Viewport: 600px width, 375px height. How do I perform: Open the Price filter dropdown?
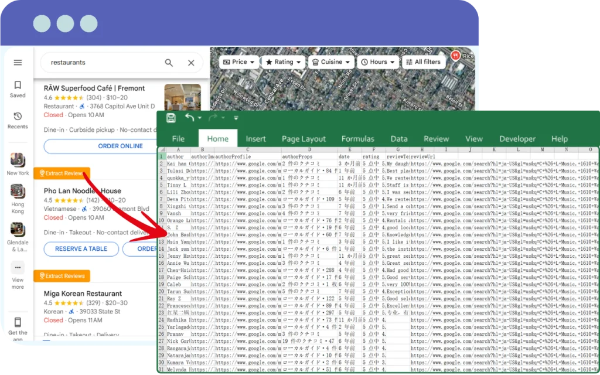[239, 62]
